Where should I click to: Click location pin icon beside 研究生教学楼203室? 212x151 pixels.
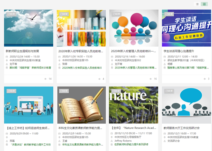click(x=165, y=60)
